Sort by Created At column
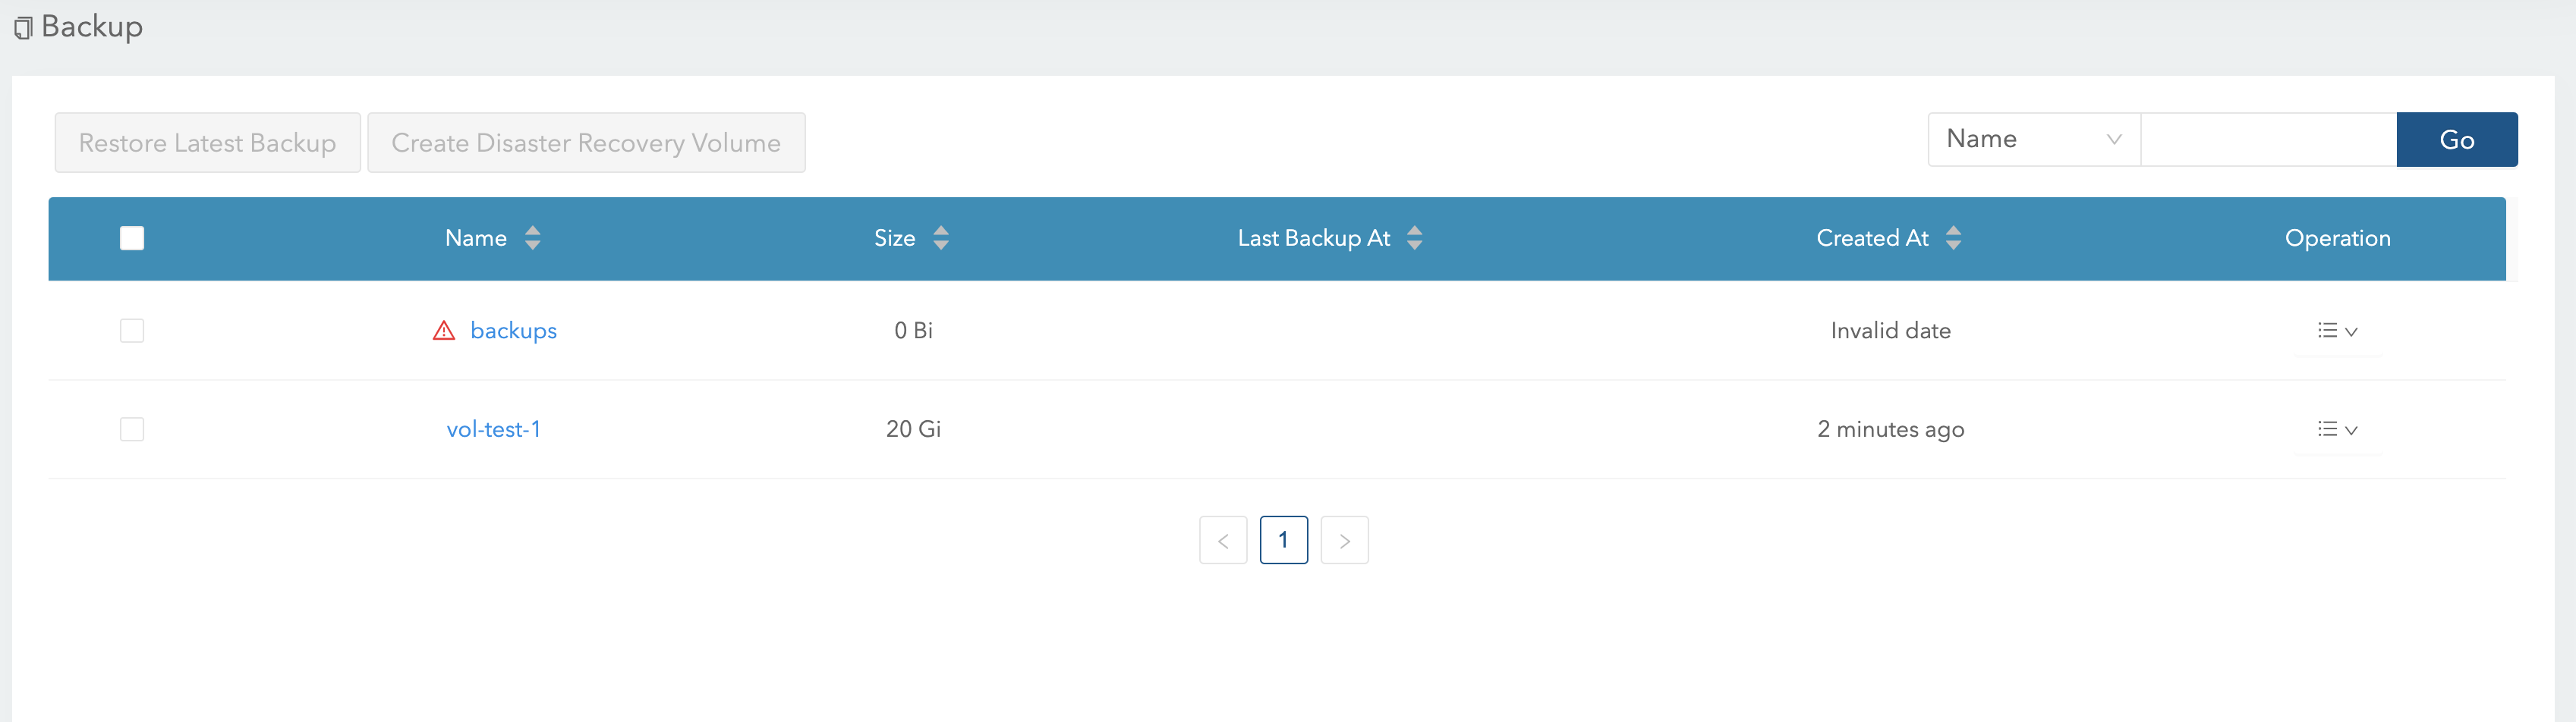This screenshot has width=2576, height=722. (1954, 237)
